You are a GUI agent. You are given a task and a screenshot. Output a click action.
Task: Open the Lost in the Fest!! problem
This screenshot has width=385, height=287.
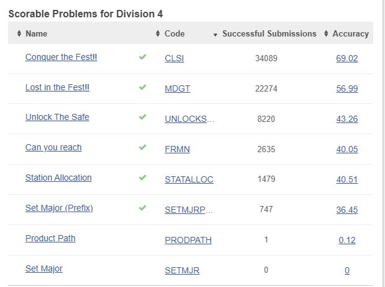click(x=57, y=87)
